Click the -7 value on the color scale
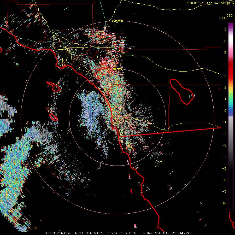 coord(224,192)
